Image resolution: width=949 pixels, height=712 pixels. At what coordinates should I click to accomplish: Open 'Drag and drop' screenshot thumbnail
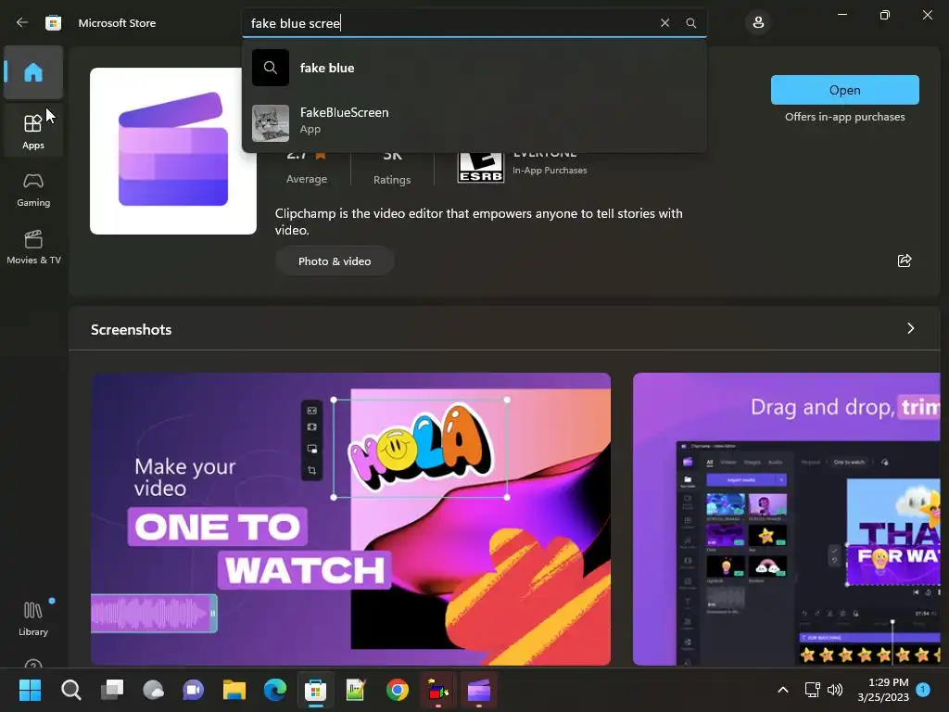pyautogui.click(x=786, y=519)
